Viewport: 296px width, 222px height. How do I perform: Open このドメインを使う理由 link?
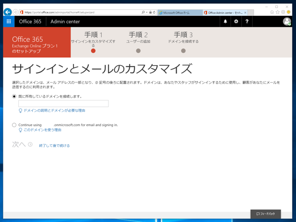(42, 130)
